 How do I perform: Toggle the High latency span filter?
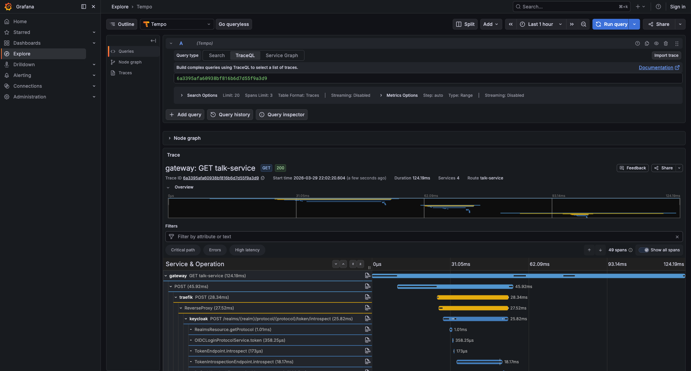point(247,250)
